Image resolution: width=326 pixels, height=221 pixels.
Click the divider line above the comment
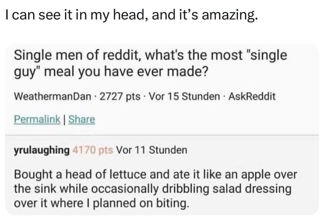(x=162, y=135)
